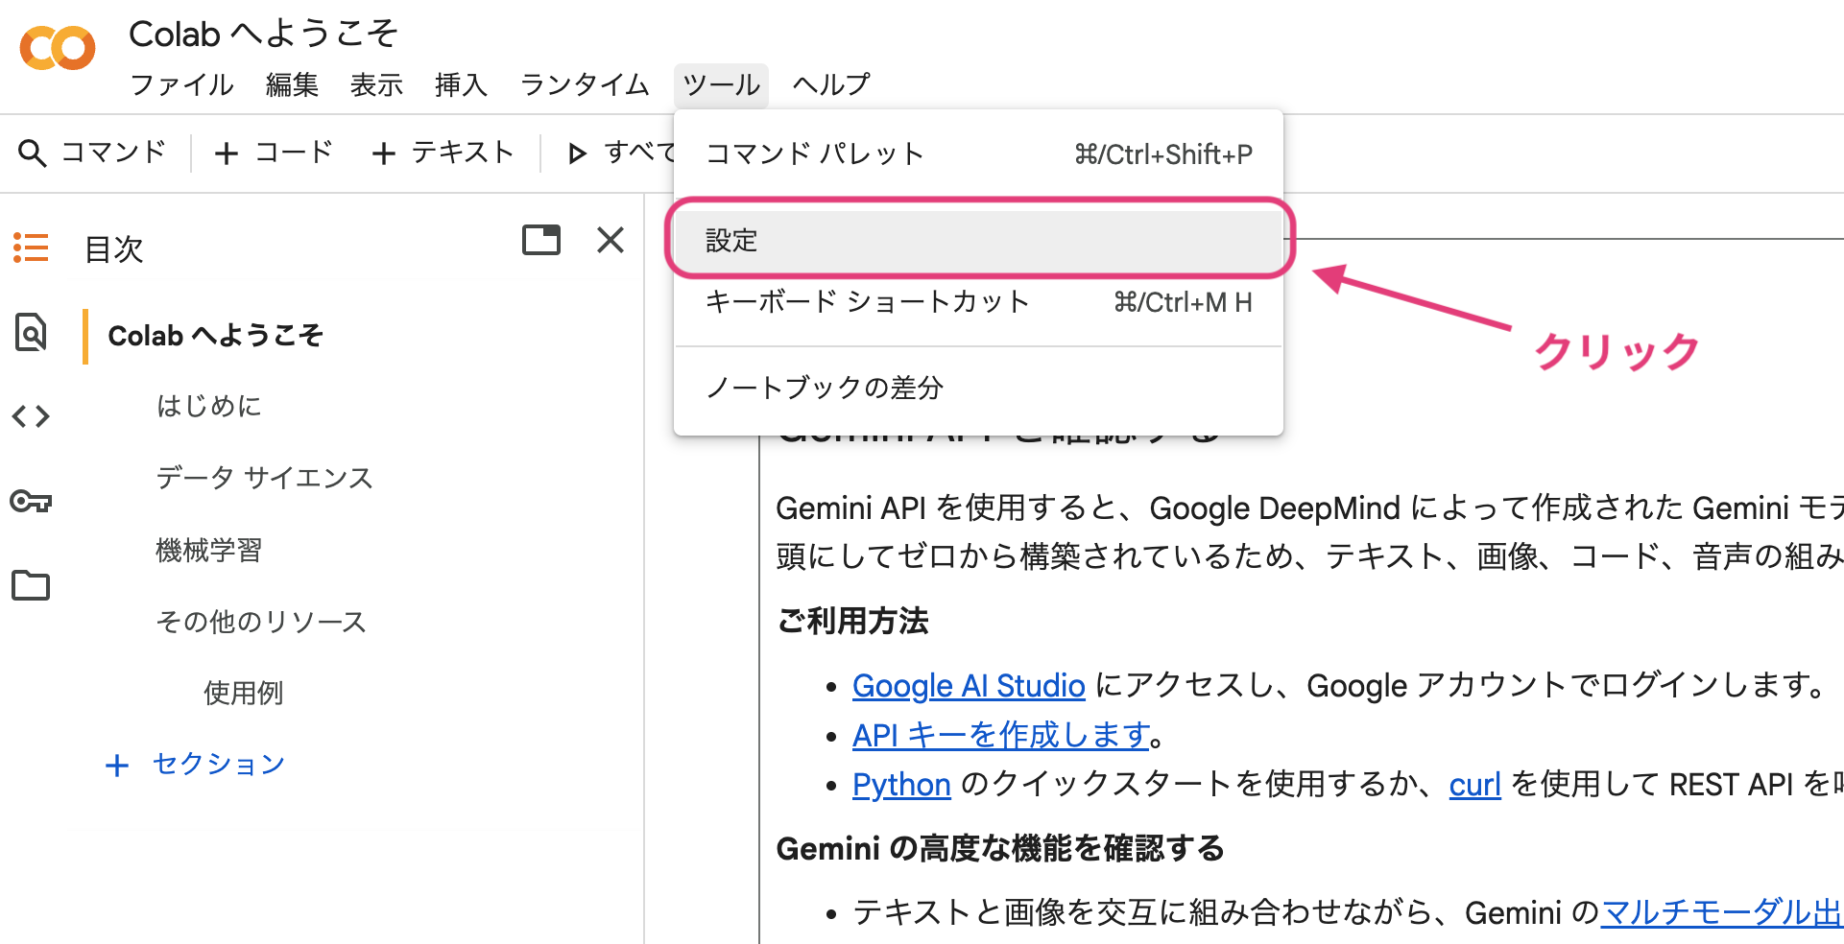The height and width of the screenshot is (944, 1844).
Task: Jump to データ サイエンス in the outline
Action: click(x=264, y=478)
